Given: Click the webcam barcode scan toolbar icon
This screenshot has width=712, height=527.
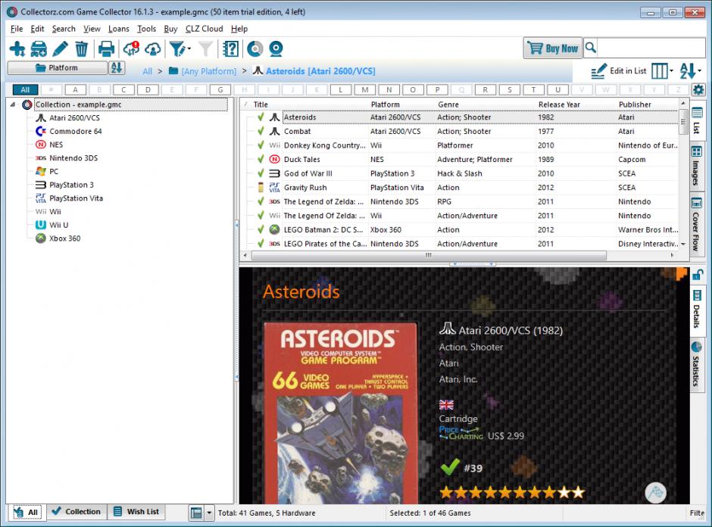Looking at the screenshot, I should pos(276,48).
